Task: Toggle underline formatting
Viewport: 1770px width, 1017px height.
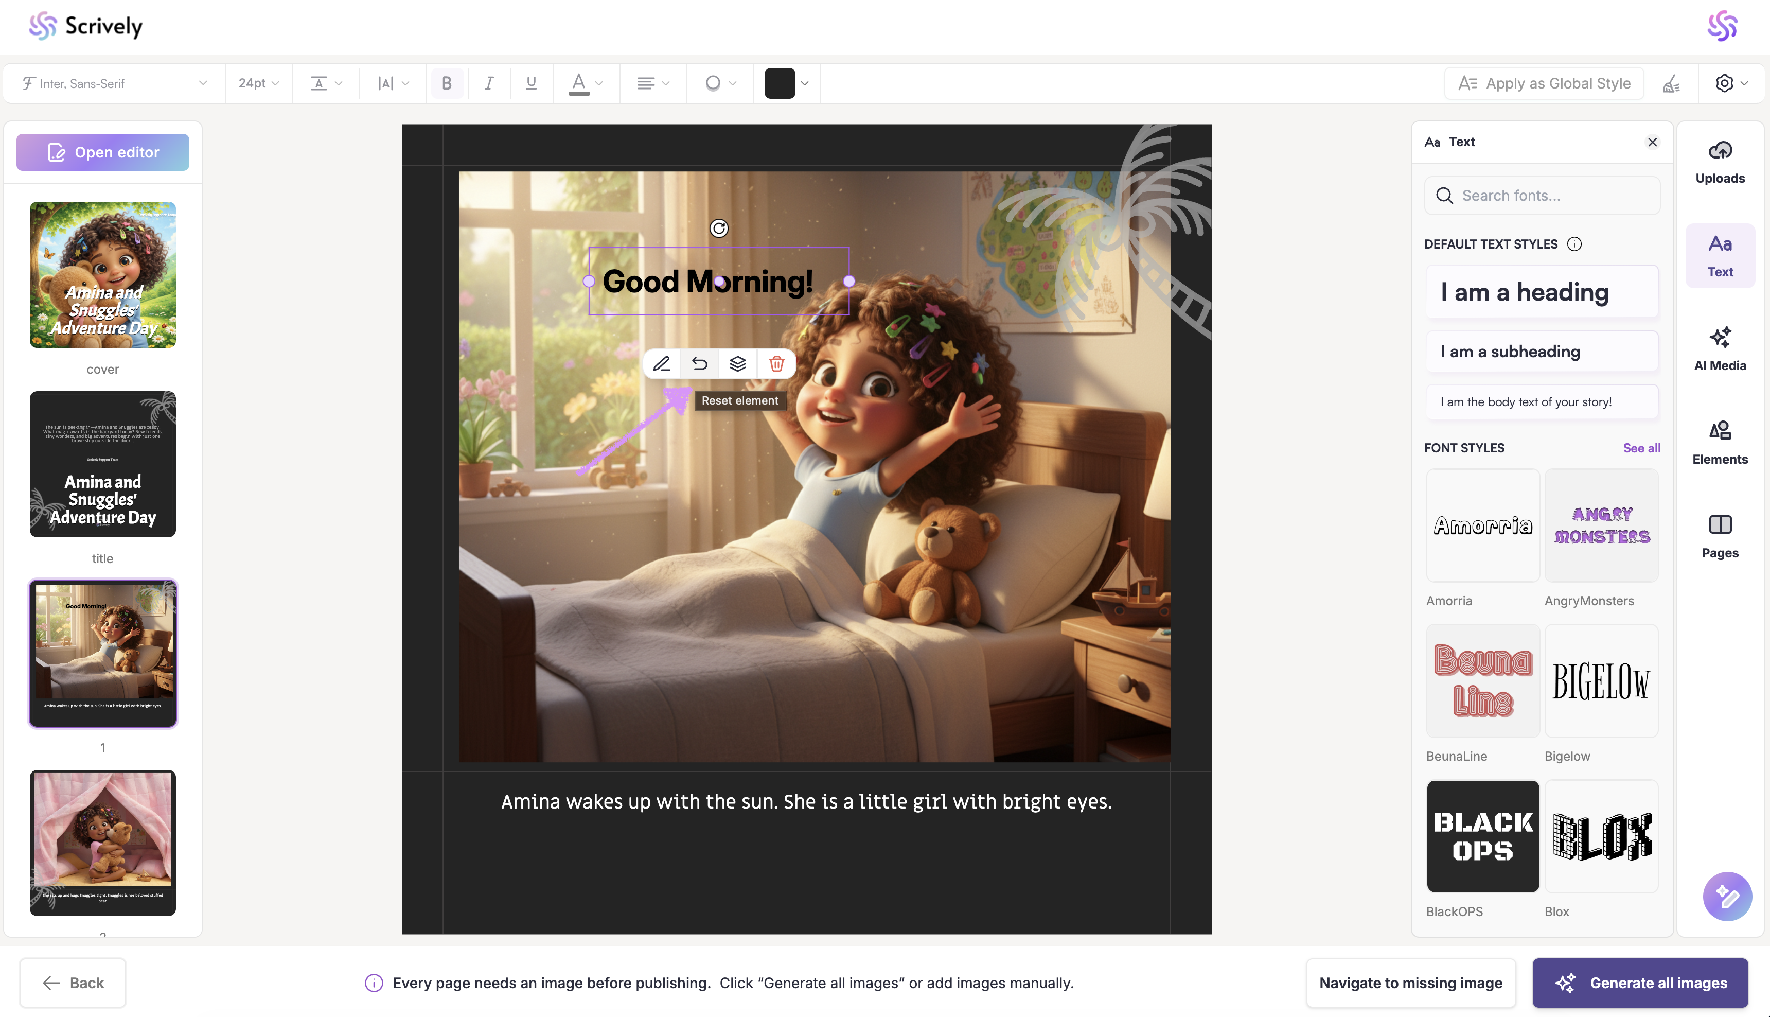Action: click(530, 84)
